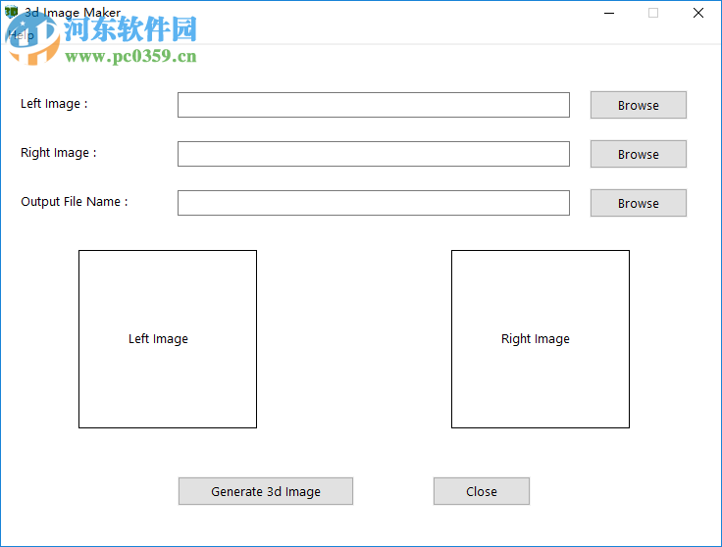Screen dimensions: 722x547
Task: Click the Right Image preview box
Action: [541, 339]
